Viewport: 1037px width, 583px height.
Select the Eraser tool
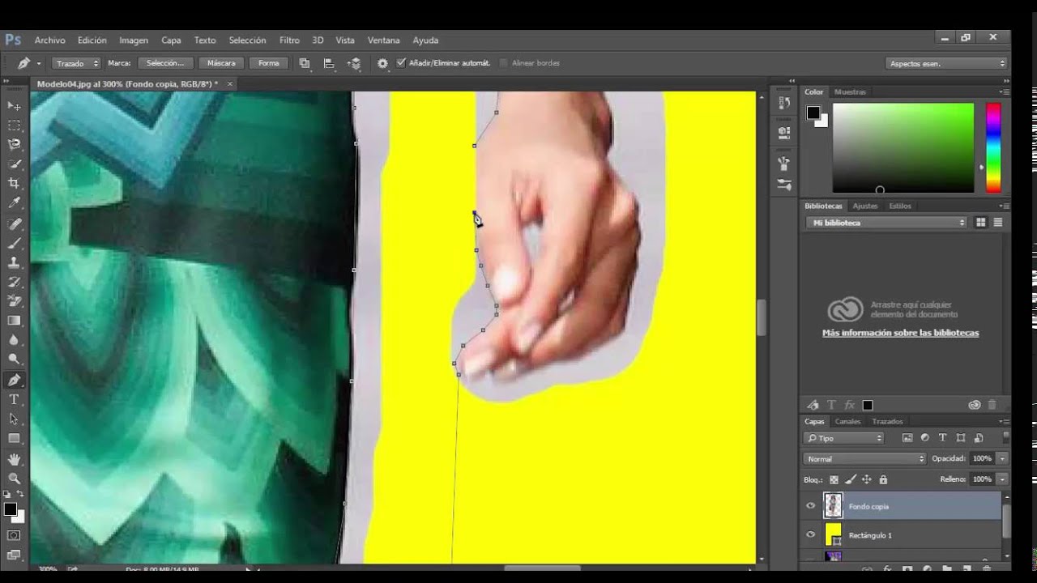[14, 301]
